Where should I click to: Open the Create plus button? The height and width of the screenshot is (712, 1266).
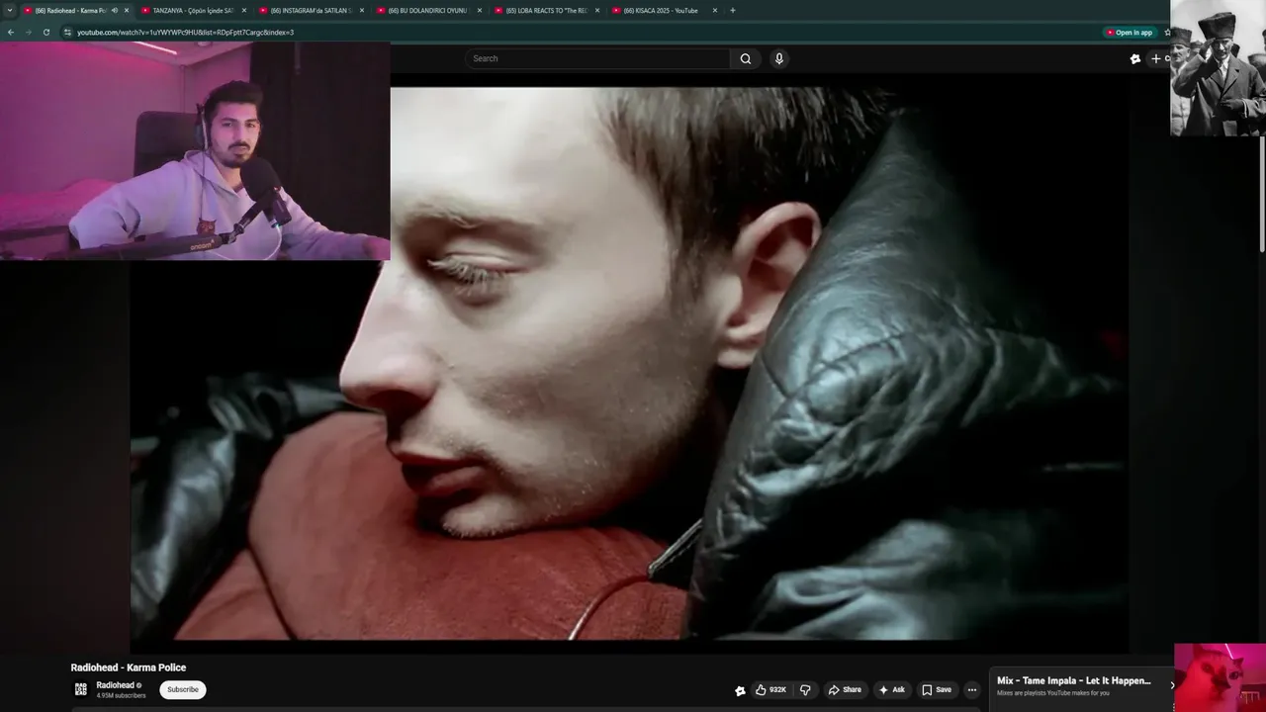point(1159,58)
